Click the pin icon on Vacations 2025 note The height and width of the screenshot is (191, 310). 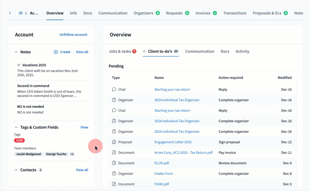click(x=19, y=65)
